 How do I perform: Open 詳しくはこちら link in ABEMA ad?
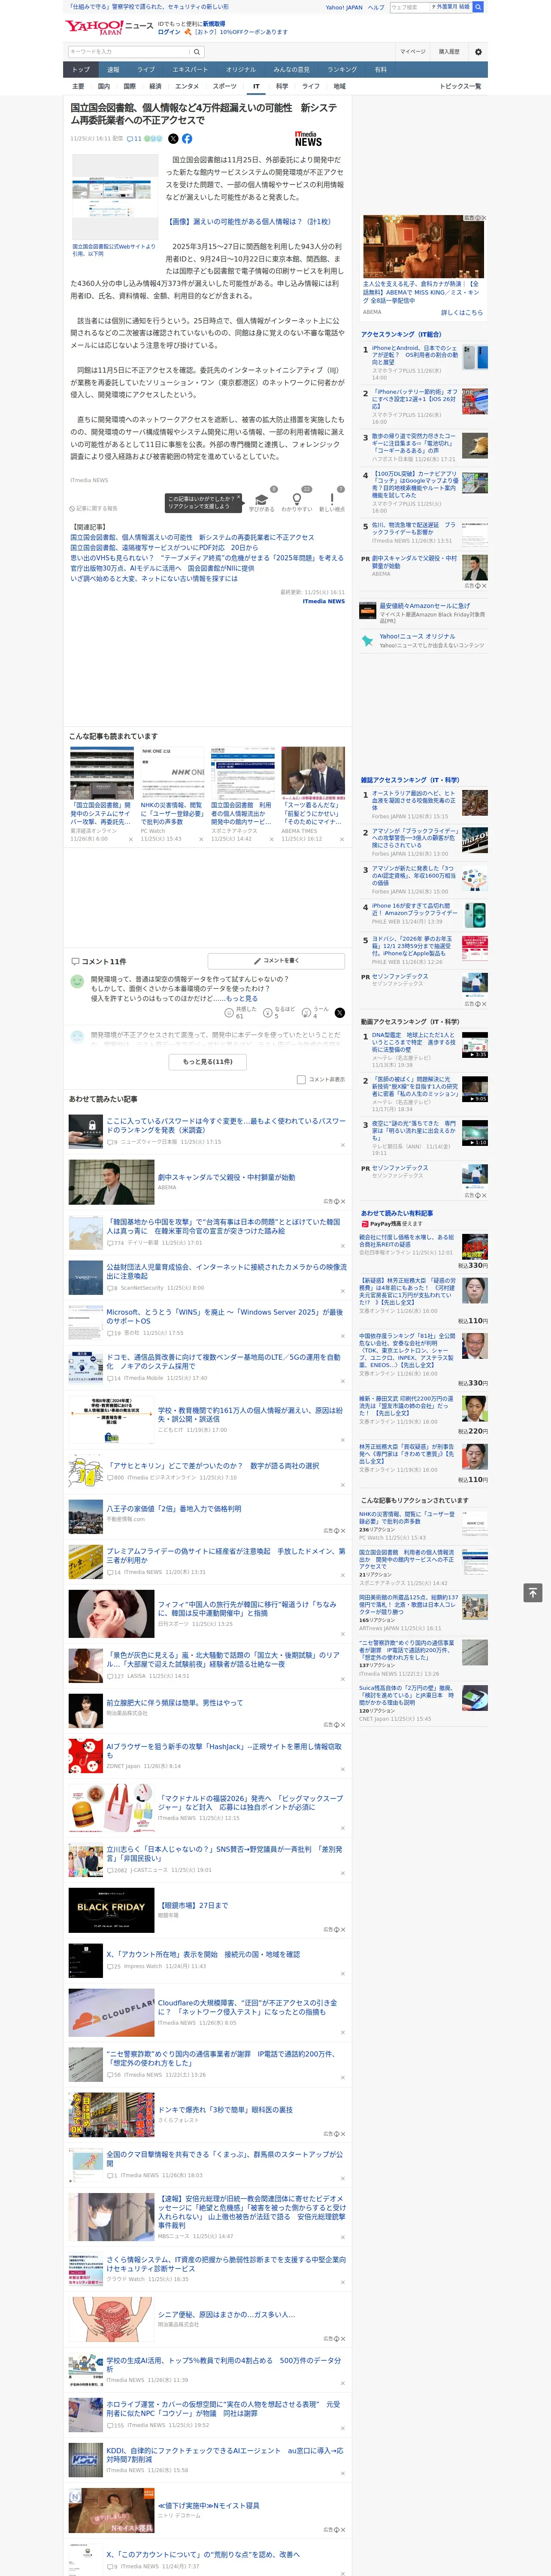point(462,312)
